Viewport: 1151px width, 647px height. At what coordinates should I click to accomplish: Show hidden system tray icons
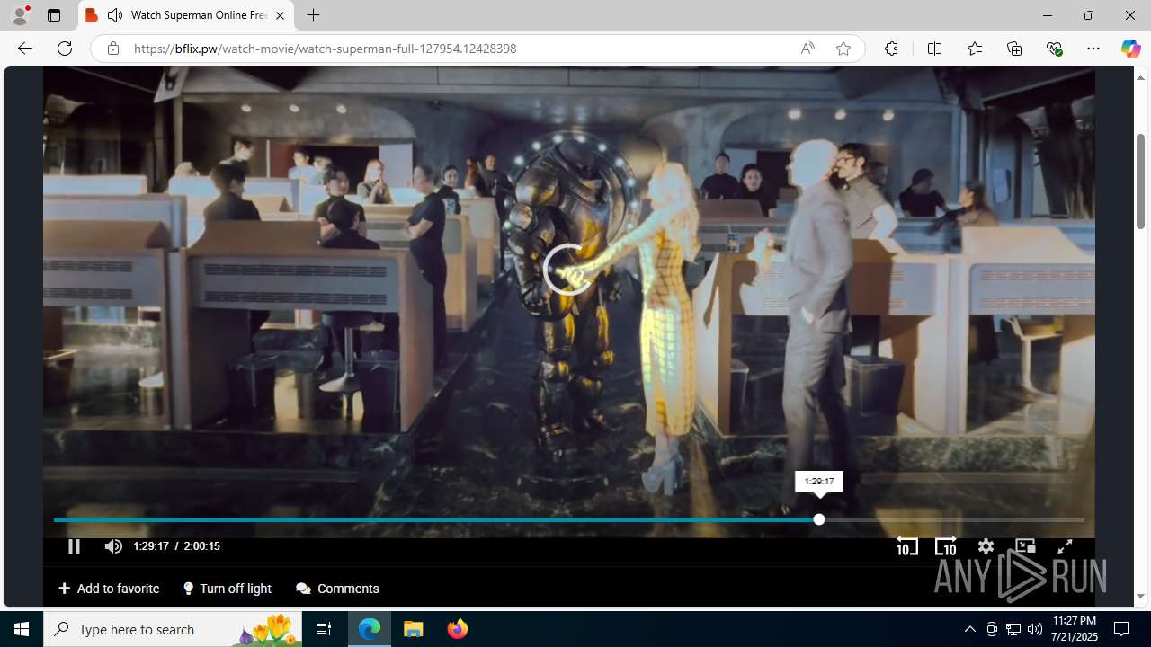[x=969, y=629]
